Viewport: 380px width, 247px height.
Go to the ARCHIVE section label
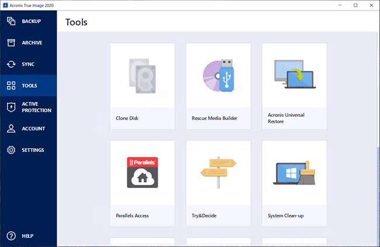pos(32,43)
